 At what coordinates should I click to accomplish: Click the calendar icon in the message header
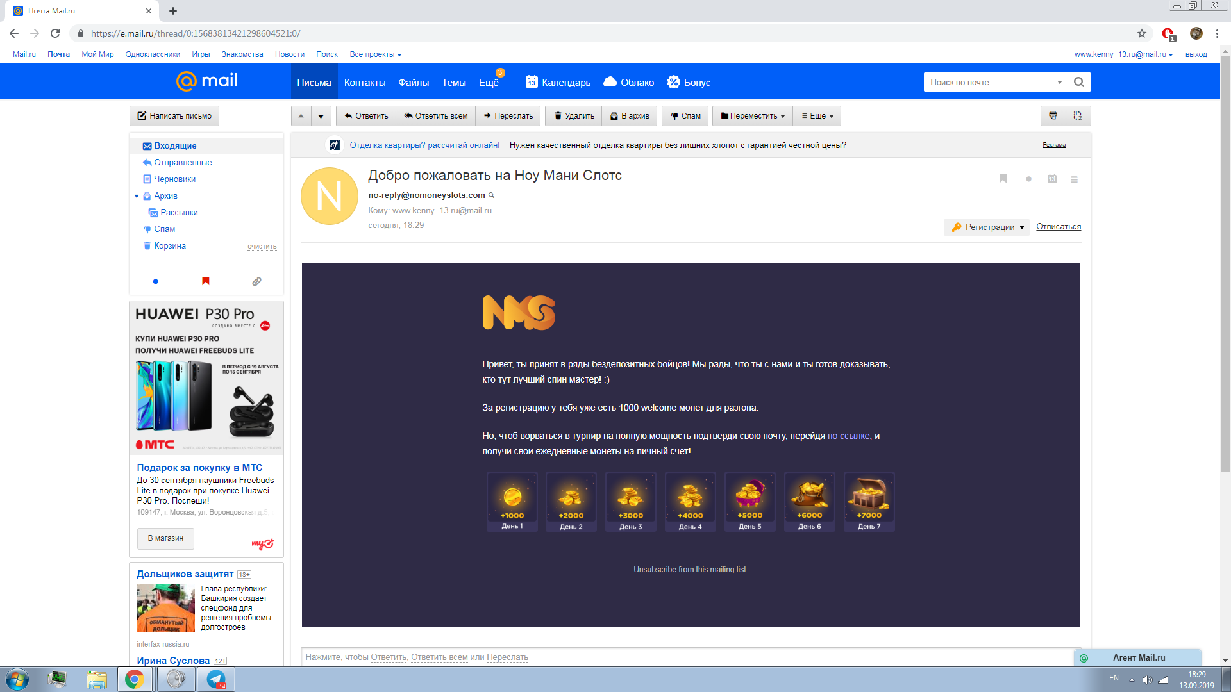[x=1051, y=179]
